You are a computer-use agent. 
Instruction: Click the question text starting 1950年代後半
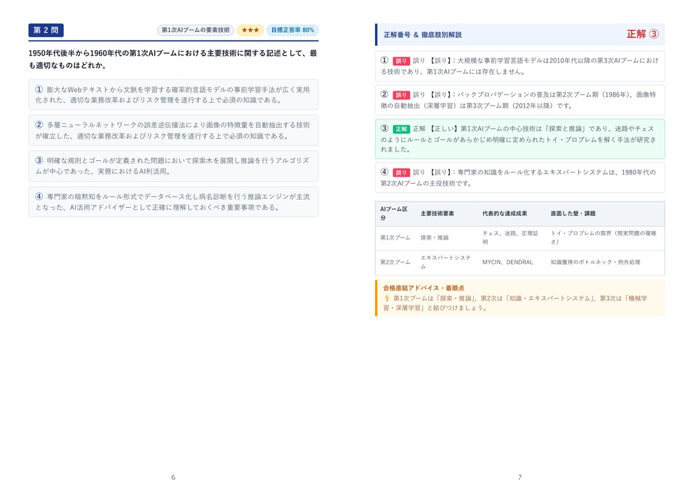(x=173, y=60)
